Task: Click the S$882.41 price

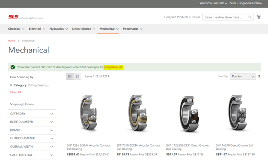Action: (73, 155)
